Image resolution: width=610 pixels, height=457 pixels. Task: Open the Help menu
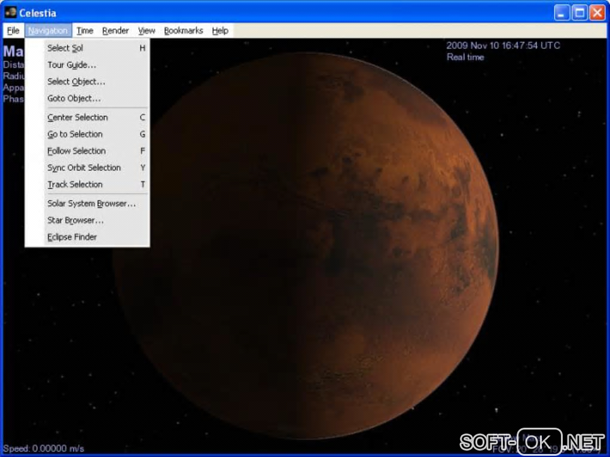click(220, 30)
